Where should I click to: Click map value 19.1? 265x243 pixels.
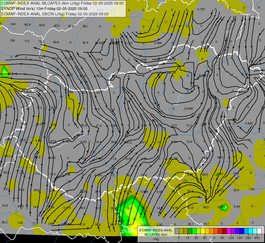click(x=206, y=224)
